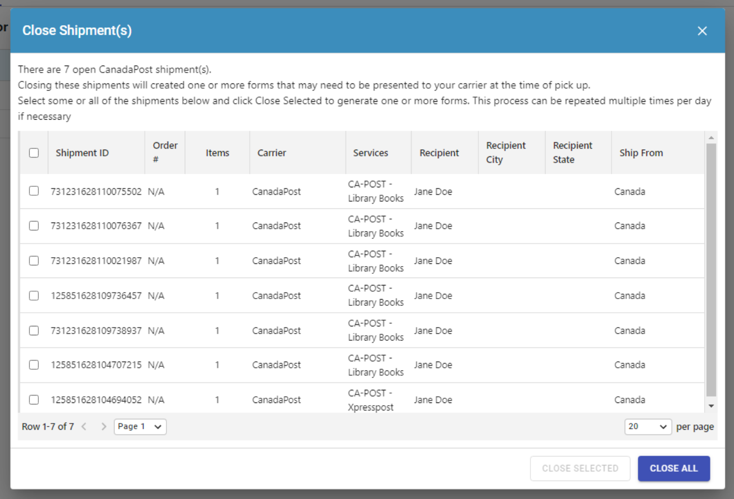Screen dimensions: 734x499
Task: Check shipment 731231628110021987
Action: click(34, 261)
